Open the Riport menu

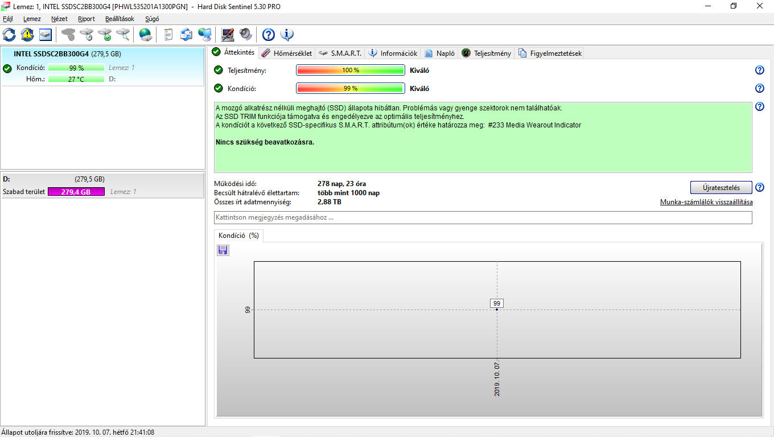(x=87, y=19)
